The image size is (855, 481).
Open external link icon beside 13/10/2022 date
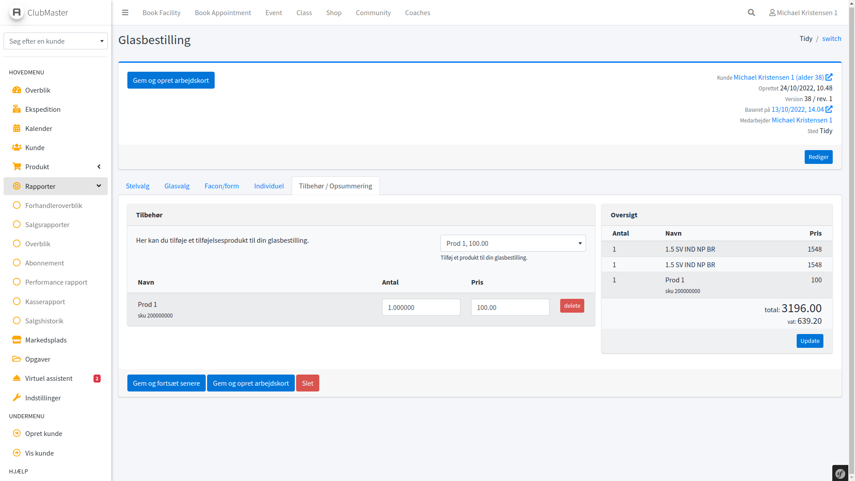[x=829, y=109]
